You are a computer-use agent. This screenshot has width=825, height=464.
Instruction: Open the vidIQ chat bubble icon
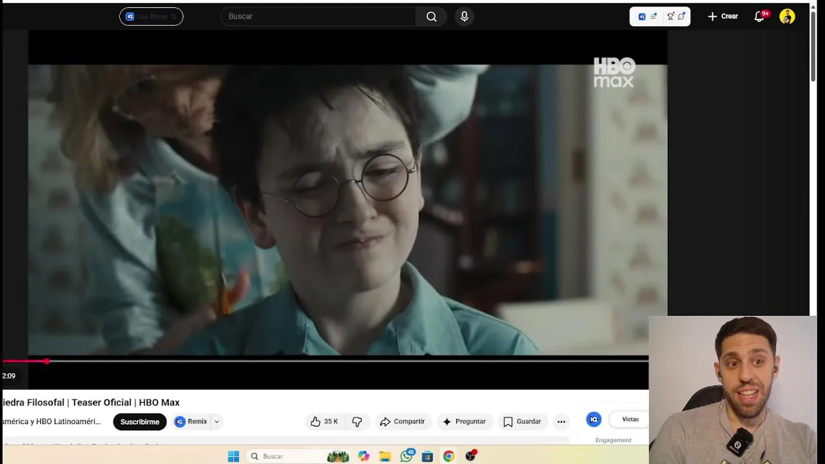click(681, 17)
